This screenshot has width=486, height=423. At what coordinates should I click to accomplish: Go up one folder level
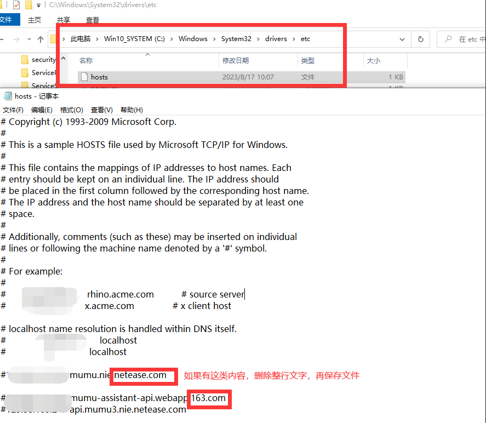[x=41, y=39]
